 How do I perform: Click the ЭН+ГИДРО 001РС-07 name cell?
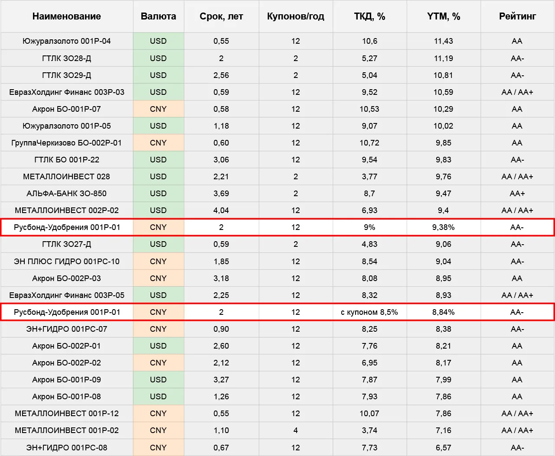67,329
